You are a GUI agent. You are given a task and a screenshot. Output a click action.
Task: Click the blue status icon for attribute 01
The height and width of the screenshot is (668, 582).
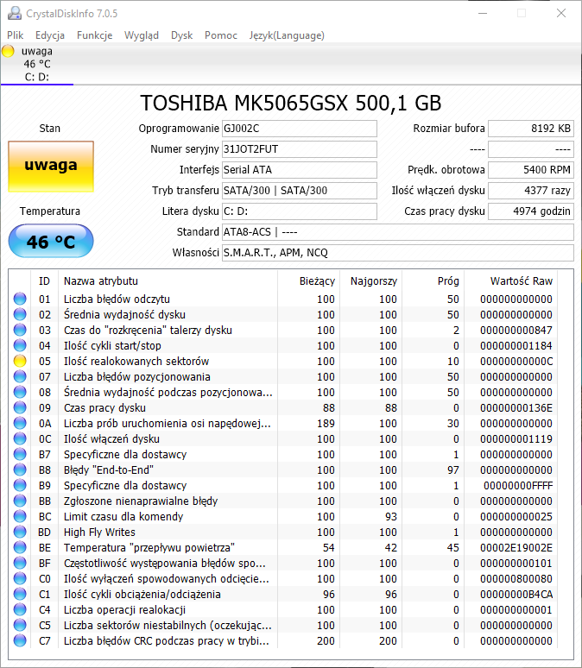pos(20,299)
